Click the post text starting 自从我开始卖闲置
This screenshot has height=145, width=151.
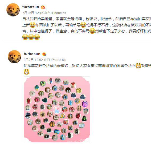(87, 28)
